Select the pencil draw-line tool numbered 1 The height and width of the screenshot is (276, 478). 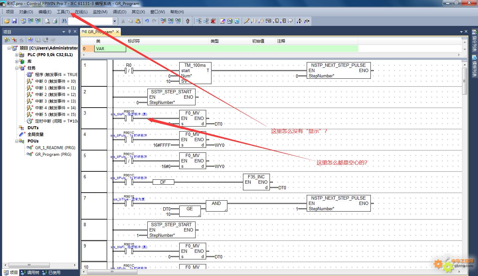[x=246, y=21]
